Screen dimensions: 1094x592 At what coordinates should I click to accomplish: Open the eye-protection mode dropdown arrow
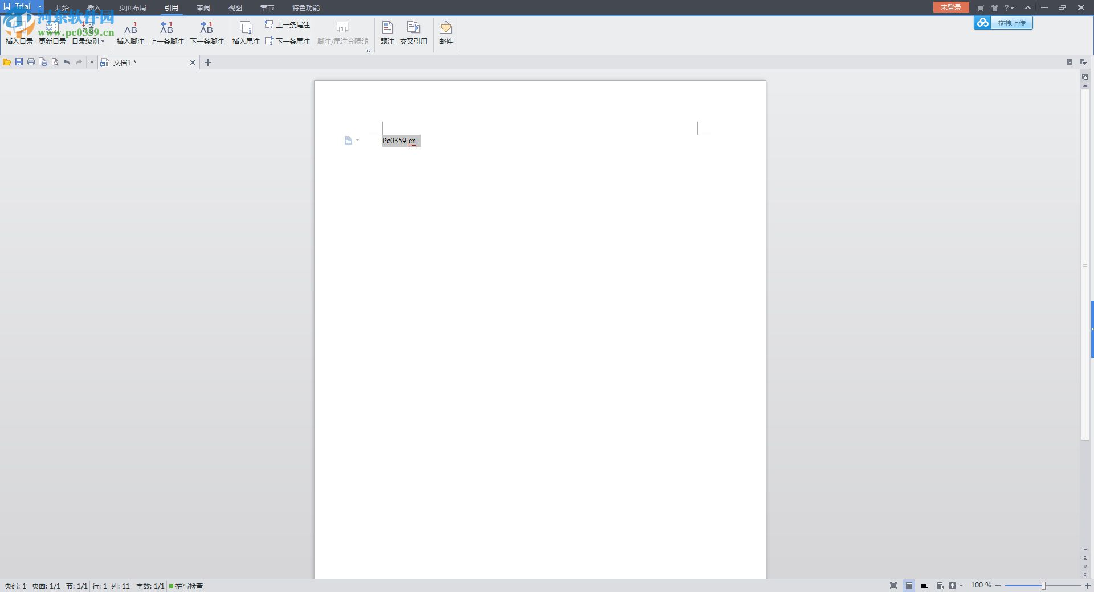(x=961, y=586)
